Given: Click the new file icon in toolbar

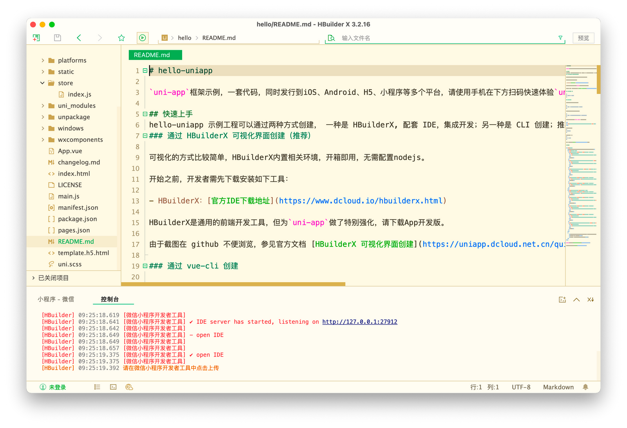Looking at the screenshot, I should click(36, 37).
